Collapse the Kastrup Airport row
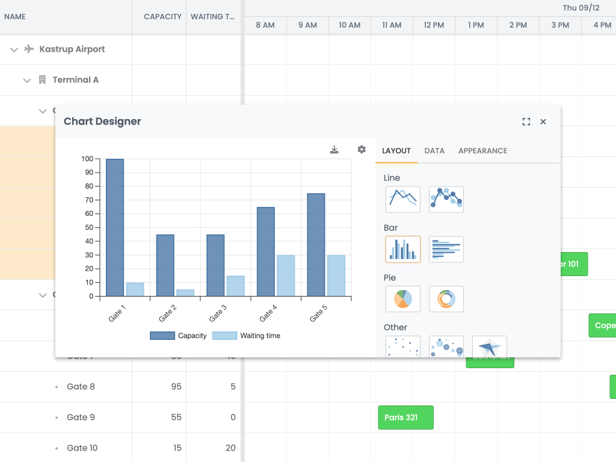Screen dimensions: 616x462 pos(14,49)
